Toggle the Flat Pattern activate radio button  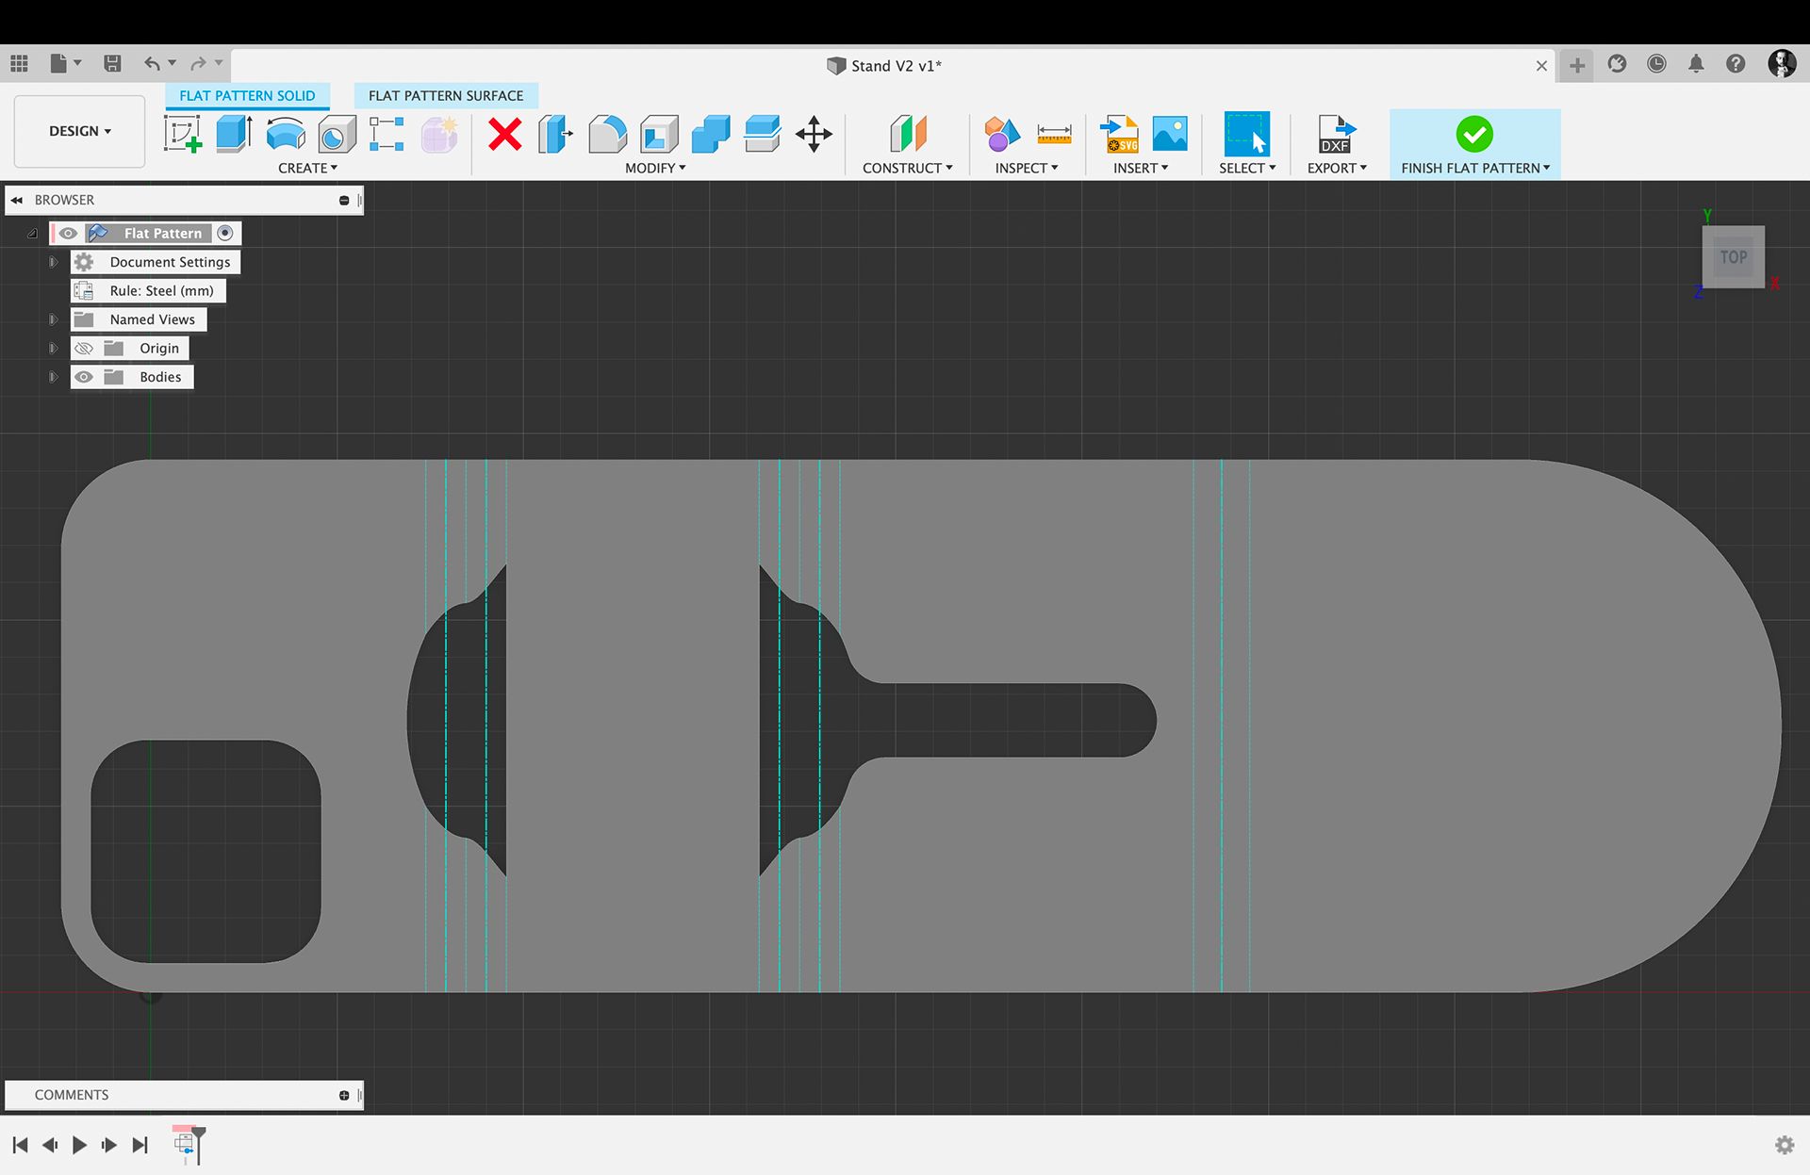pos(225,233)
